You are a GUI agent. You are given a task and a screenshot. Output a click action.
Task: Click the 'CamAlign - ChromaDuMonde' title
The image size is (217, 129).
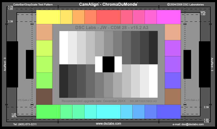click(108, 4)
